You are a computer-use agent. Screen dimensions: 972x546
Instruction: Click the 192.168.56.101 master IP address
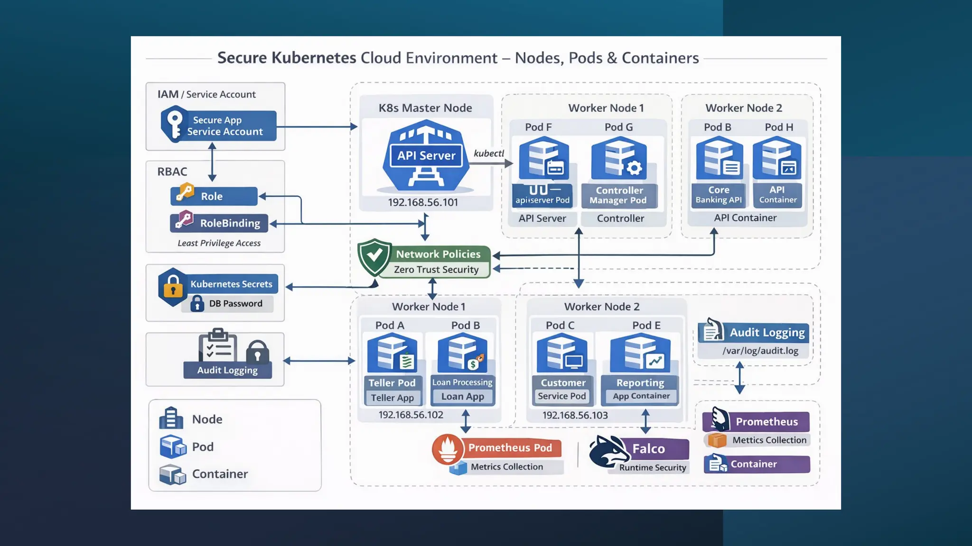click(x=423, y=202)
